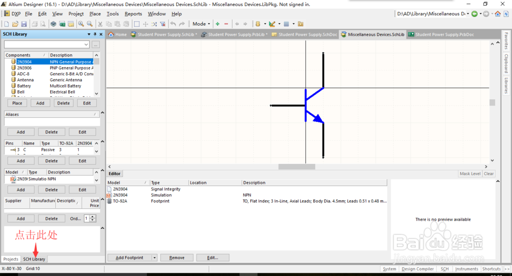Collapse the Pins section with its chevron
Screen dimensions: 512x276
102,141
